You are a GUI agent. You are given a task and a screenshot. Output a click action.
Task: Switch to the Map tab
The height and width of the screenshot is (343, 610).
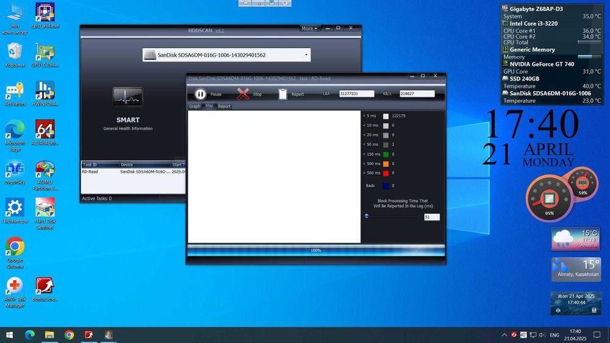pyautogui.click(x=209, y=105)
